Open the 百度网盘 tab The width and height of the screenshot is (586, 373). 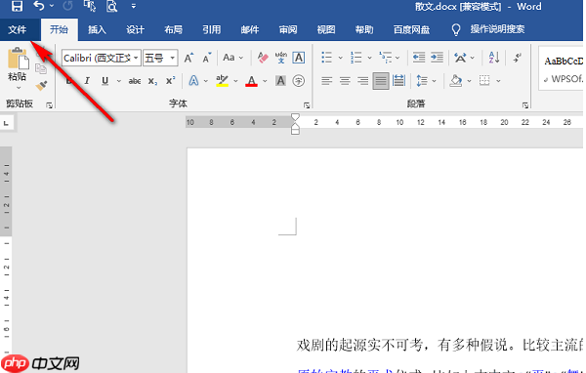point(411,29)
